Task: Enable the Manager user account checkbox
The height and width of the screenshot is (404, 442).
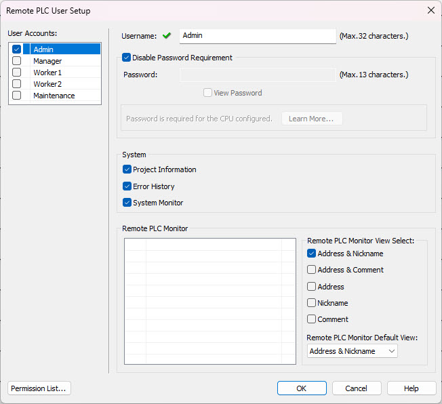Action: tap(17, 61)
